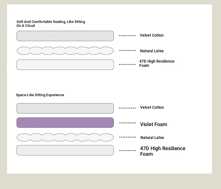Click the upper 'Natural Latex' label
Image resolution: width=221 pixels, height=189 pixels.
pos(152,51)
